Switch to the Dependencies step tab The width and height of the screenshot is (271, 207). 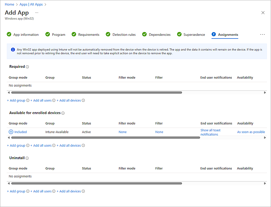160,34
